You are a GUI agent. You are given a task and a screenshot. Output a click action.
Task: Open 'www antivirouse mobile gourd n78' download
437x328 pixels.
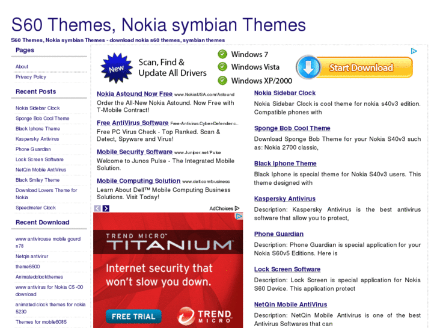pos(48,243)
